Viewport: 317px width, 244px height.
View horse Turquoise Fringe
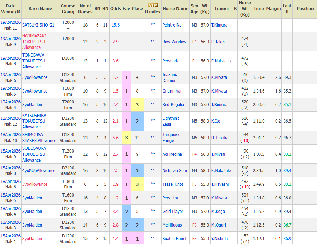tap(171, 138)
